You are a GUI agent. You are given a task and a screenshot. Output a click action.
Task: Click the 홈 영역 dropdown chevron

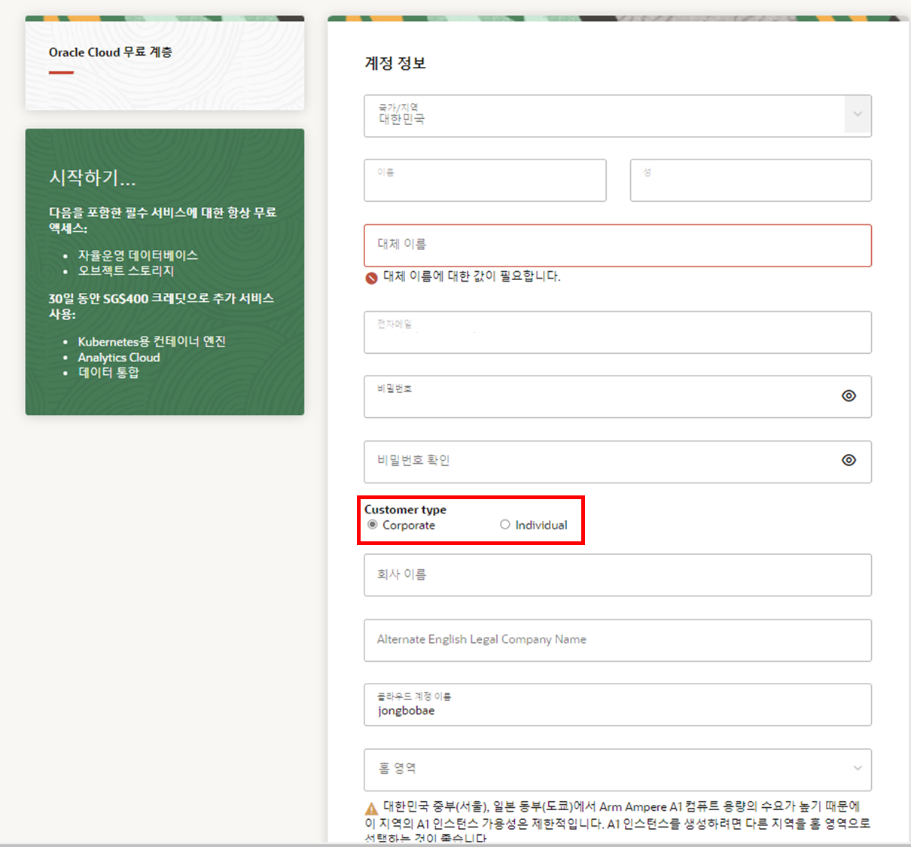pyautogui.click(x=858, y=769)
